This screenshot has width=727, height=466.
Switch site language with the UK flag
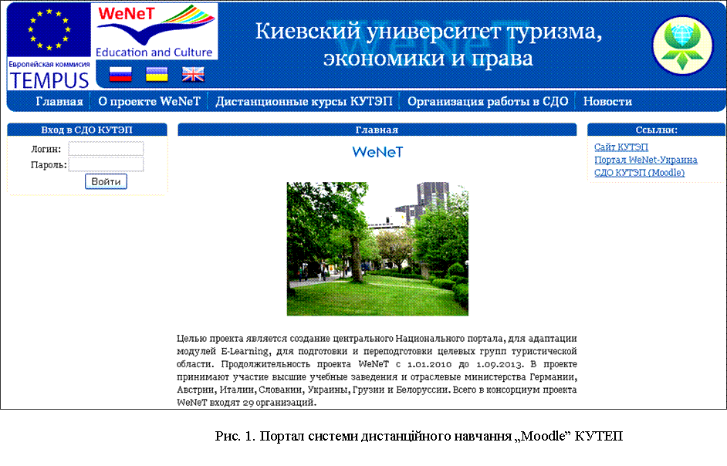(x=193, y=74)
